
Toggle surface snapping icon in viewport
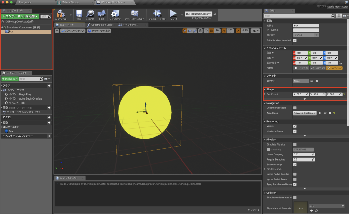pos(206,31)
